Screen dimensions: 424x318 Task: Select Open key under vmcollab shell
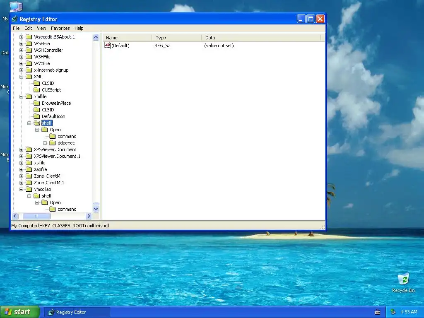point(55,202)
